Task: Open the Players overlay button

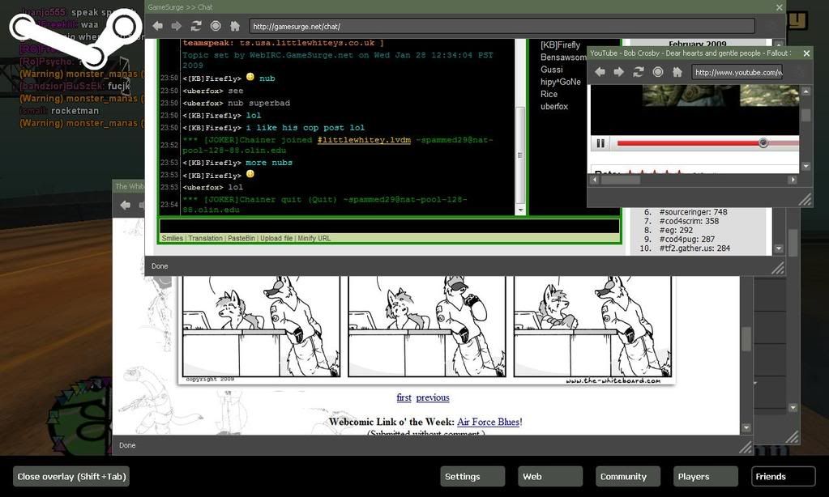Action: point(706,477)
